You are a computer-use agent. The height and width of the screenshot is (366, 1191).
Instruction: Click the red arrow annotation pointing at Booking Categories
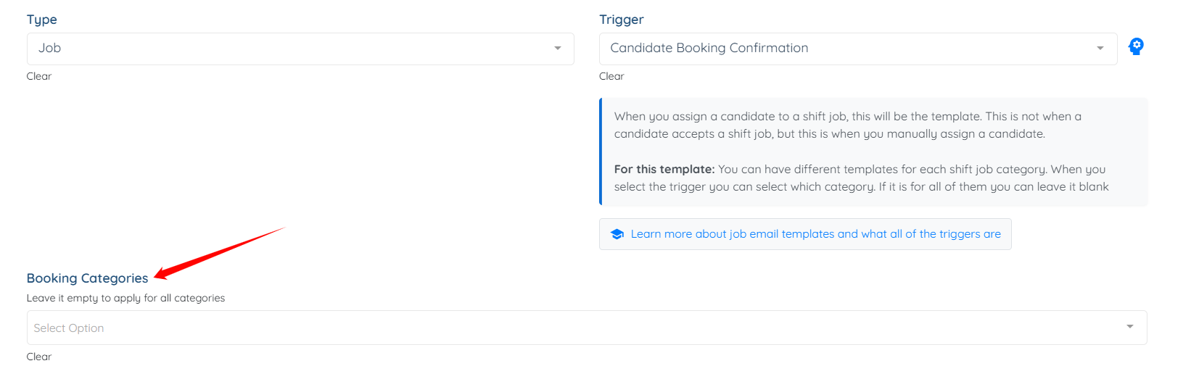(220, 252)
